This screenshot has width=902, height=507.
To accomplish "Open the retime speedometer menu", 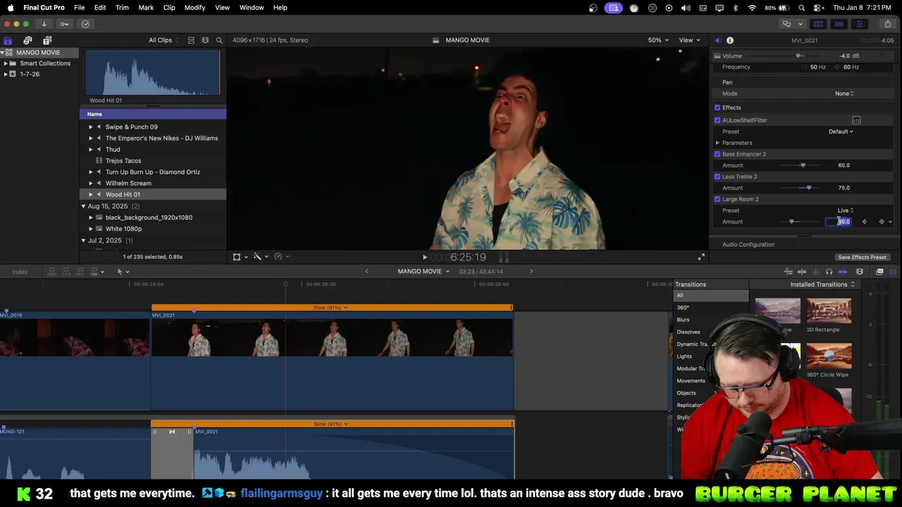I will pyautogui.click(x=280, y=257).
